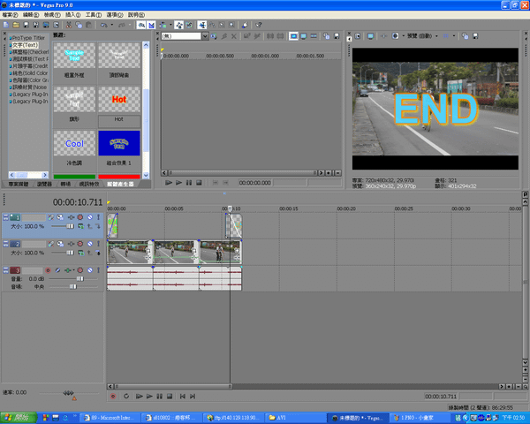The width and height of the screenshot is (530, 424).
Task: Select Solid Color generator in list
Action: click(x=30, y=73)
